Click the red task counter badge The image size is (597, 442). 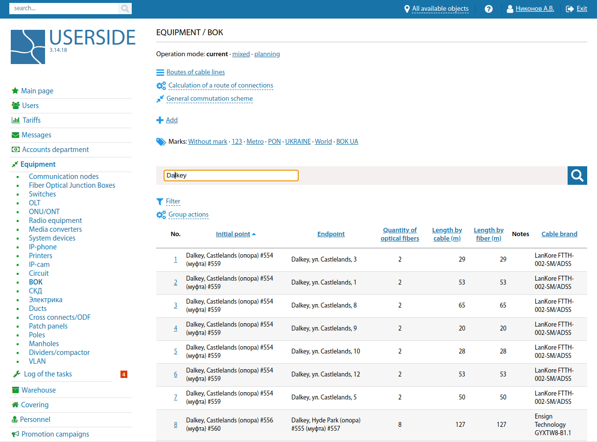(x=124, y=375)
